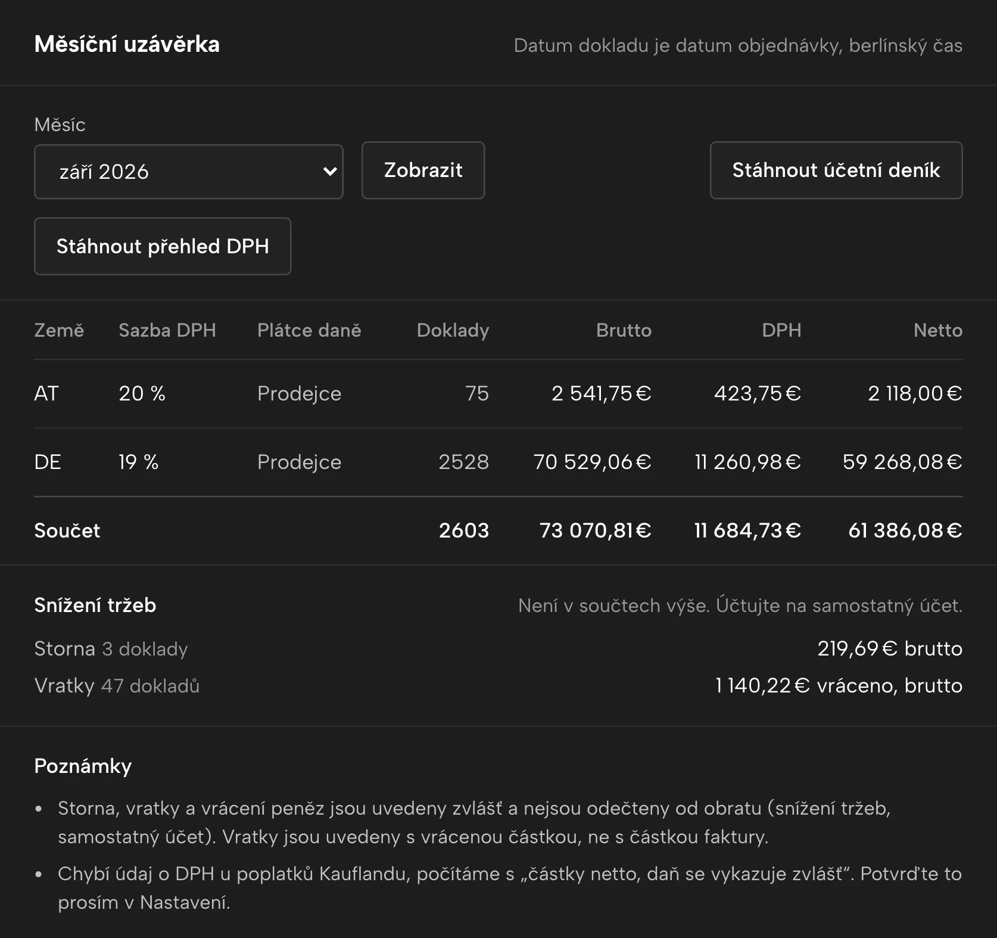Open the month dropdown showing září 2026

tap(188, 172)
